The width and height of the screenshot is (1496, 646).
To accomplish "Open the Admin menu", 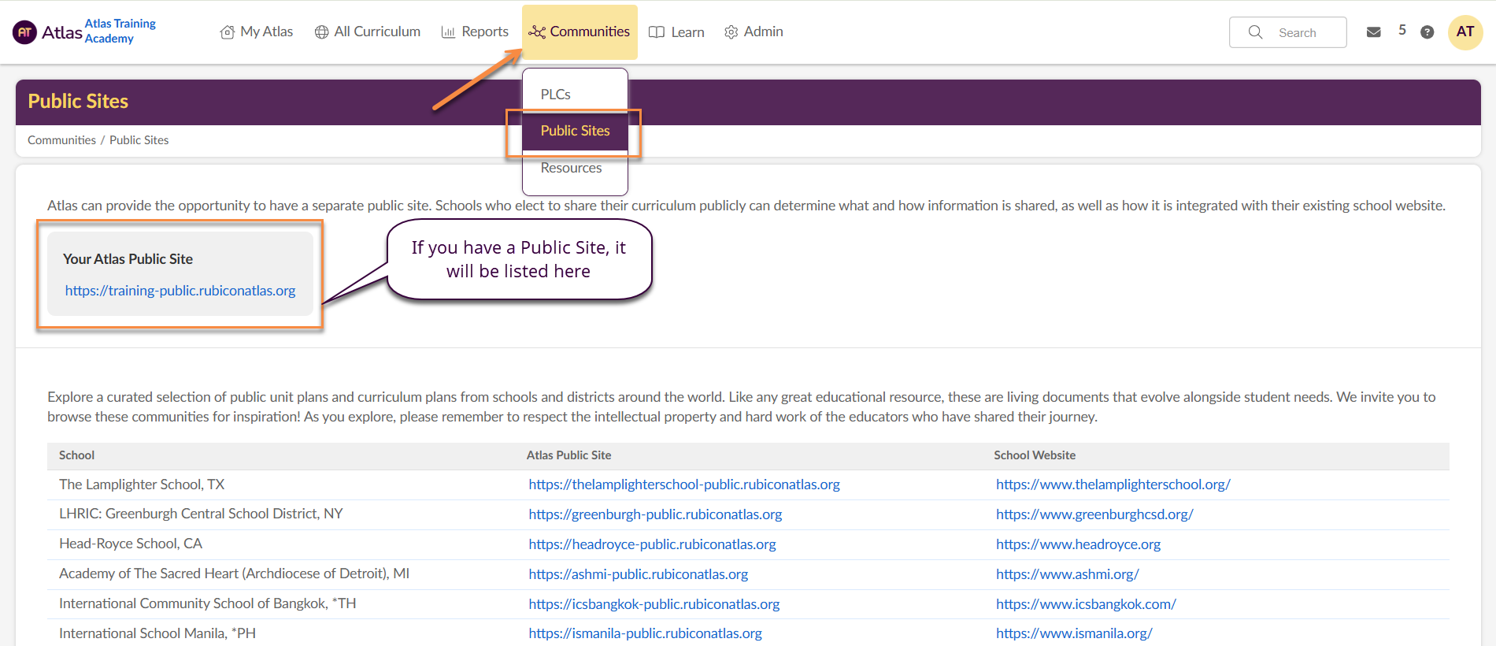I will click(754, 32).
